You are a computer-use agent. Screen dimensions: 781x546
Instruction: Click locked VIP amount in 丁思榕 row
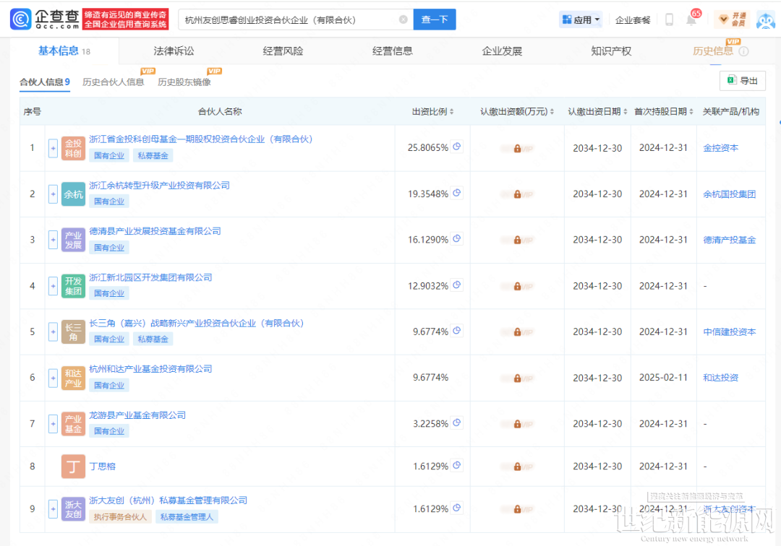[x=517, y=467]
